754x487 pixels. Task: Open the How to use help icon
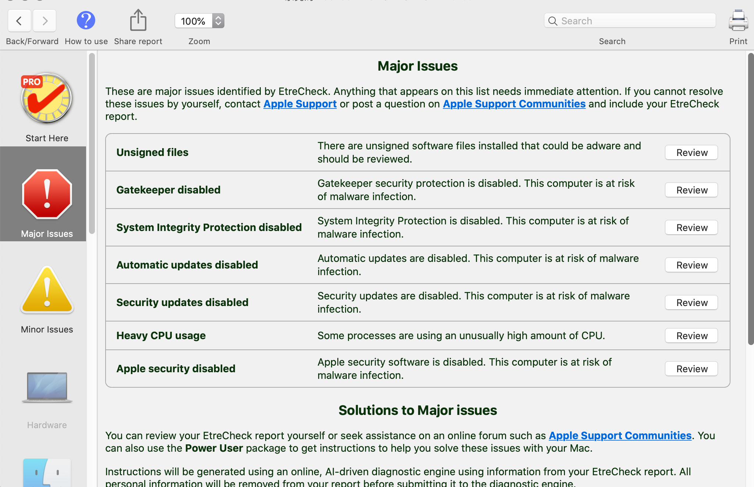pos(86,20)
